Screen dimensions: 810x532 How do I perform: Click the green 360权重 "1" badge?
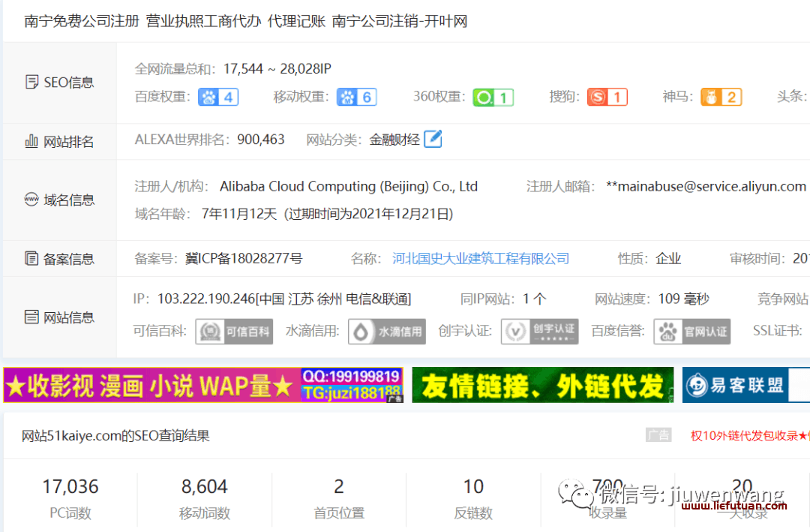[x=493, y=98]
